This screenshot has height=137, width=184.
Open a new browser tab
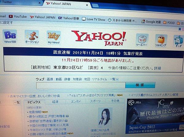tap(95, 5)
